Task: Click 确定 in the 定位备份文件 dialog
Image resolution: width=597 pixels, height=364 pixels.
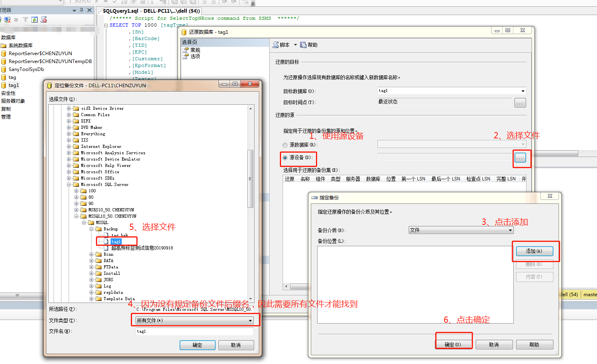Action: pyautogui.click(x=197, y=345)
